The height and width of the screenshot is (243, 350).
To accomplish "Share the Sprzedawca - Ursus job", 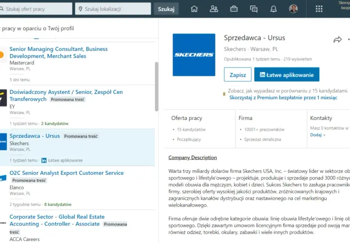I will [x=337, y=40].
